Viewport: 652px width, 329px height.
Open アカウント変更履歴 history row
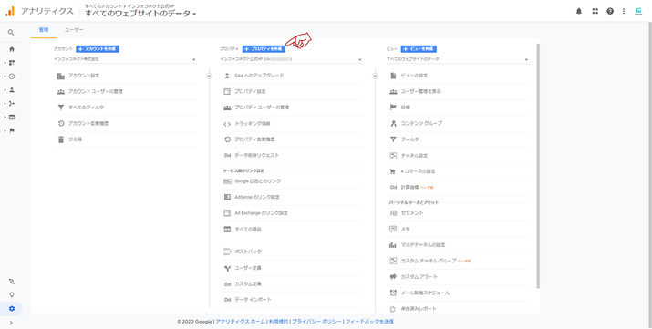pos(125,123)
